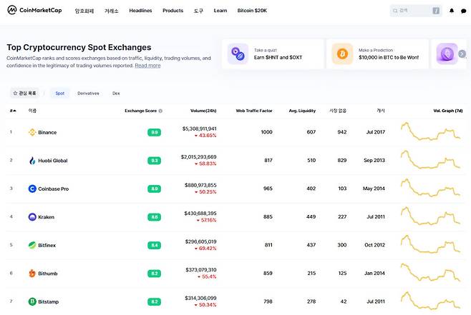
Task: Click the Bitfinex leaf logo
Action: tap(32, 245)
